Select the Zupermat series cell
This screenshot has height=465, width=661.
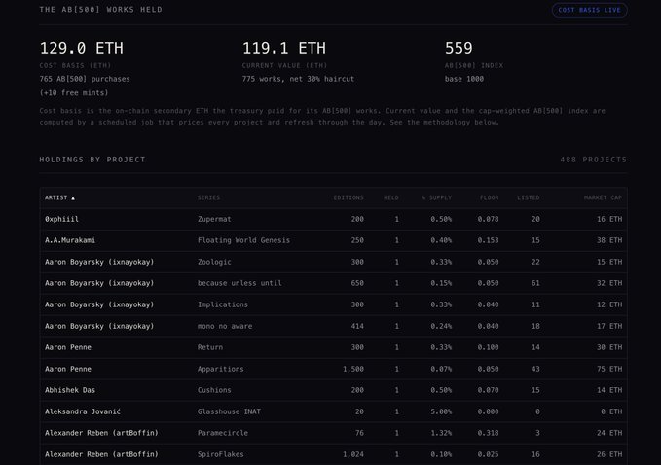[214, 219]
